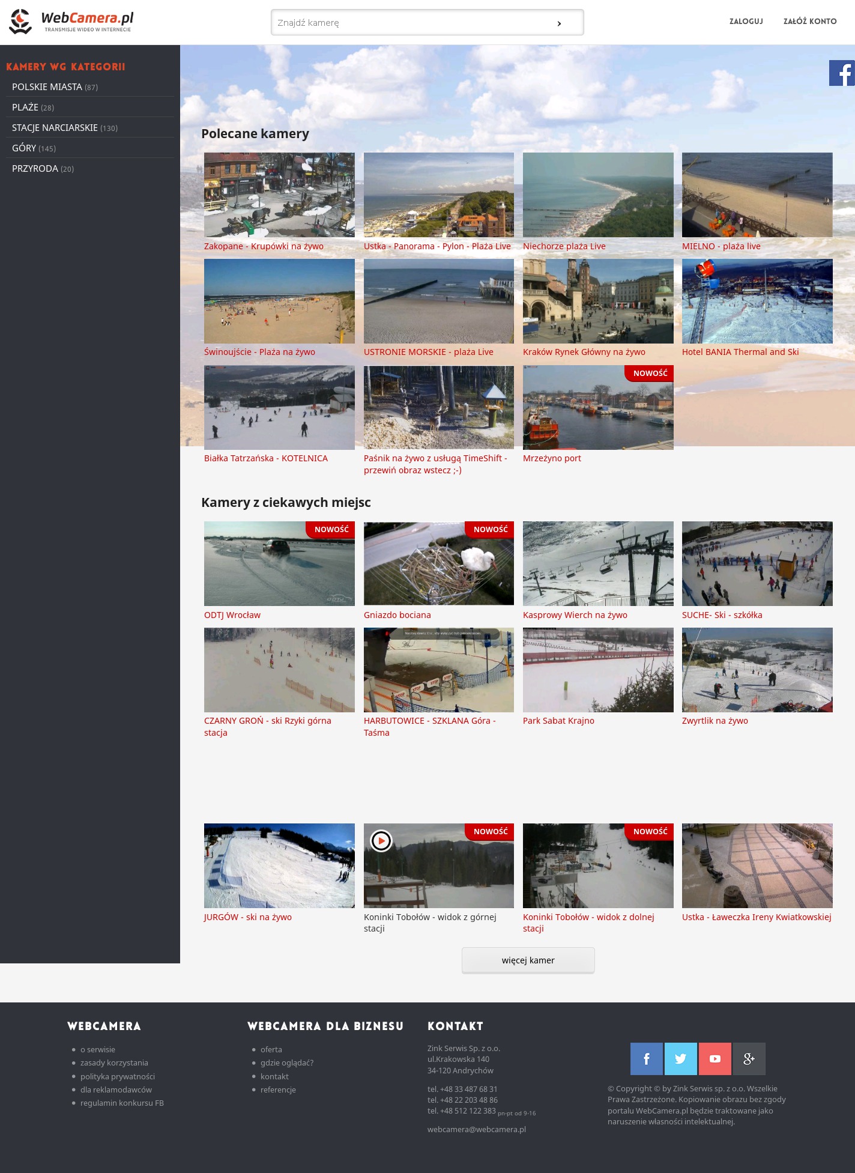855x1173 pixels.
Task: Open the footer YouTube icon
Action: pos(715,1059)
